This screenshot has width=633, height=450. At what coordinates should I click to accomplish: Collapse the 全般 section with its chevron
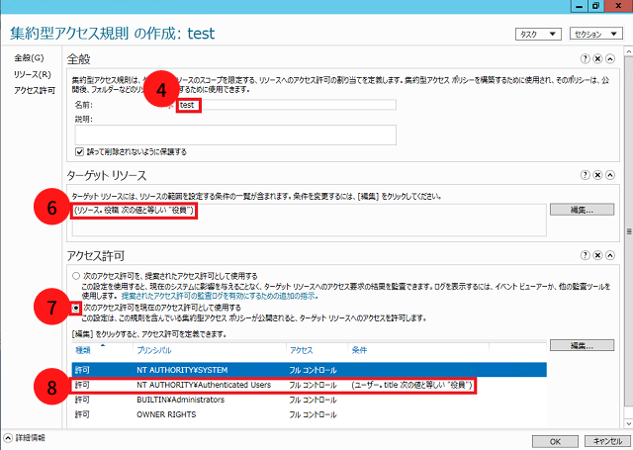click(612, 59)
